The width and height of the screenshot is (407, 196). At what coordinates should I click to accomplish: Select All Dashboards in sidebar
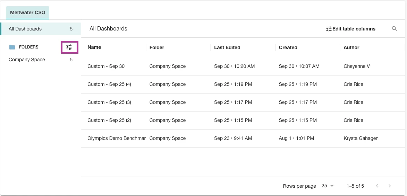[25, 29]
